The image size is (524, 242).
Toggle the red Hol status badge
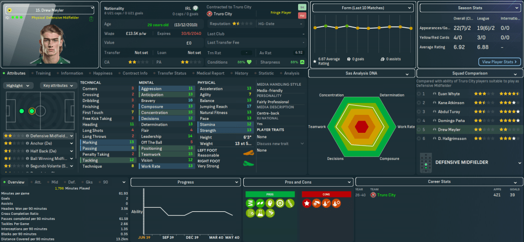click(x=302, y=16)
